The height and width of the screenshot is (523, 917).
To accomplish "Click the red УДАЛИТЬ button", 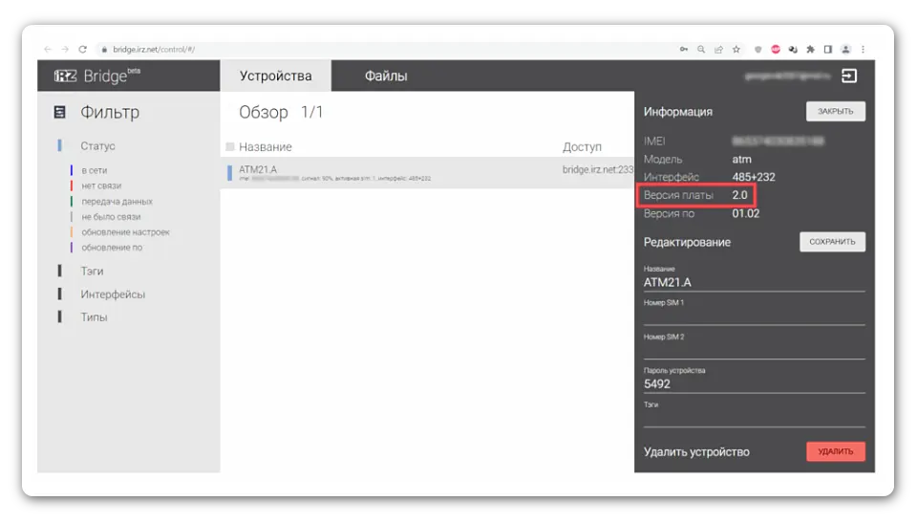I will 835,451.
